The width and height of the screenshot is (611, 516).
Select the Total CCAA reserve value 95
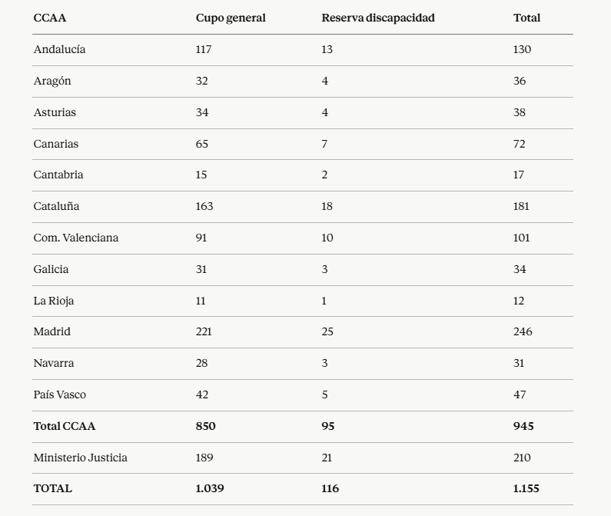pyautogui.click(x=327, y=426)
